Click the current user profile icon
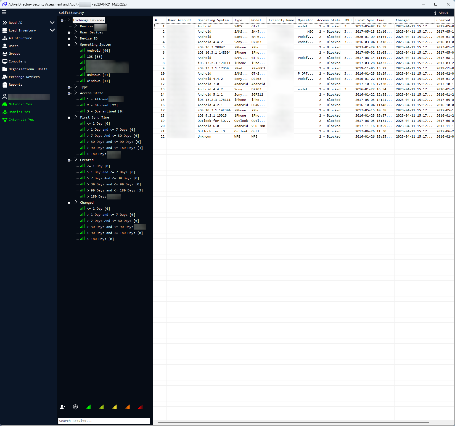Image resolution: width=455 pixels, height=426 pixels. coord(5,97)
